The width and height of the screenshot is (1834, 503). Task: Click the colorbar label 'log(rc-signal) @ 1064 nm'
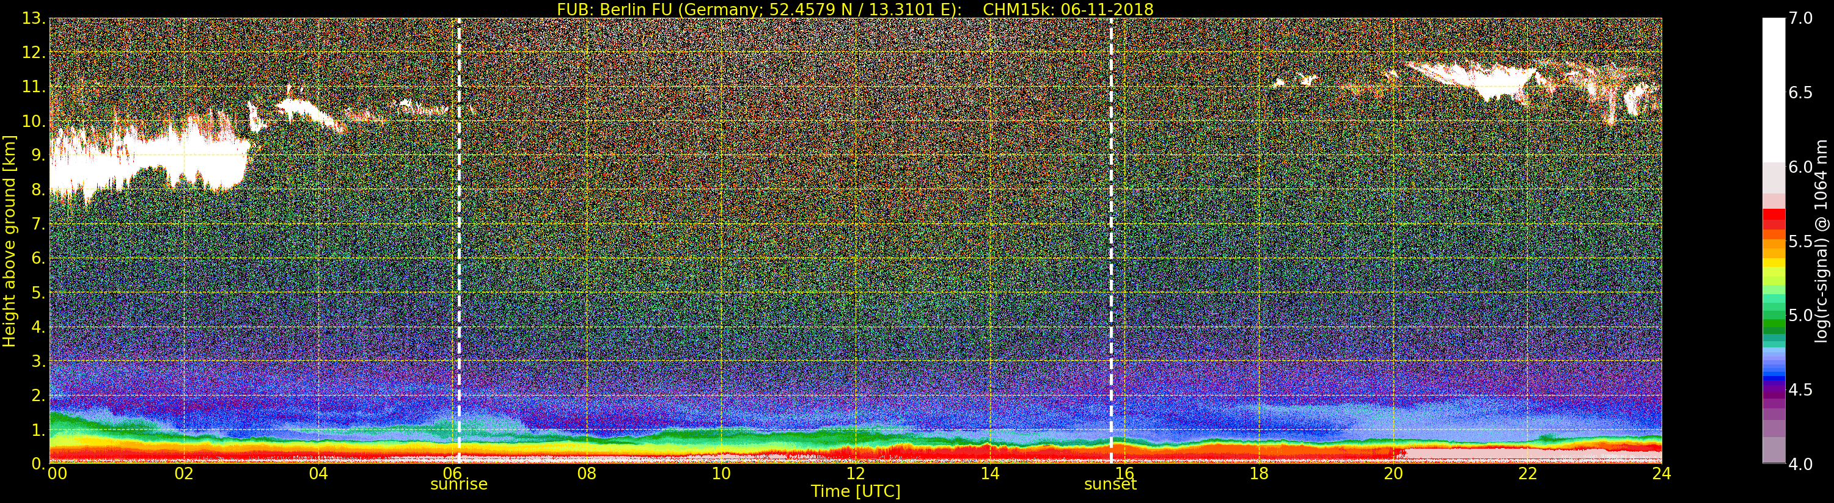(1821, 241)
